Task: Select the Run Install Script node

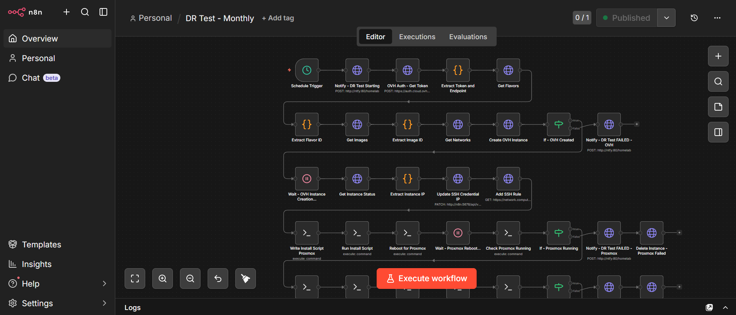Action: [x=357, y=233]
